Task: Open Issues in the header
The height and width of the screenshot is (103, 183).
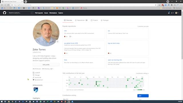Action: (x=46, y=13)
